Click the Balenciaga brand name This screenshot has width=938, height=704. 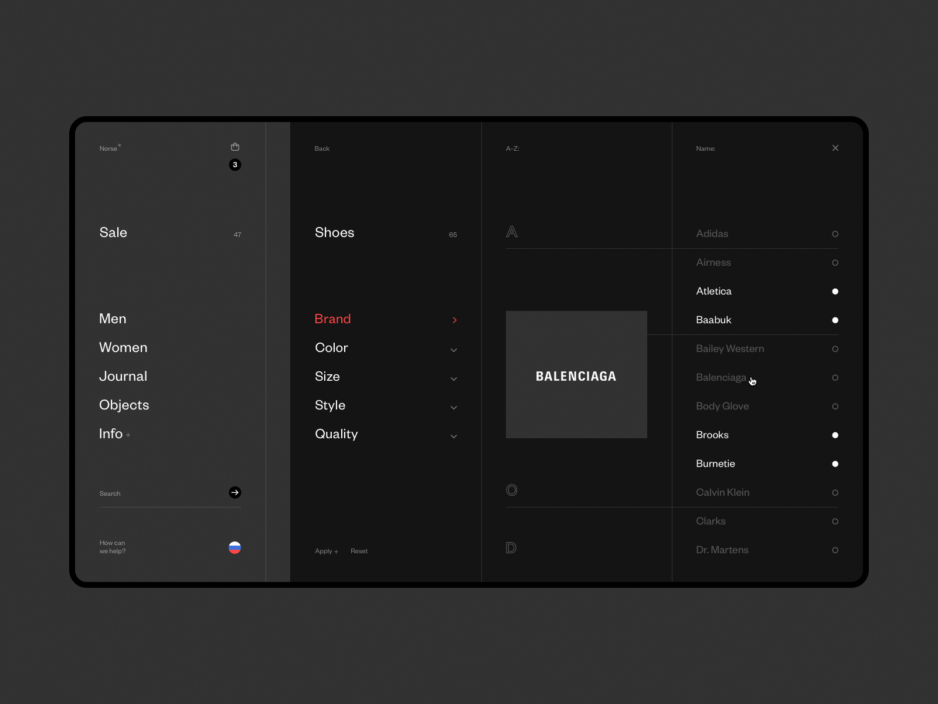point(721,377)
